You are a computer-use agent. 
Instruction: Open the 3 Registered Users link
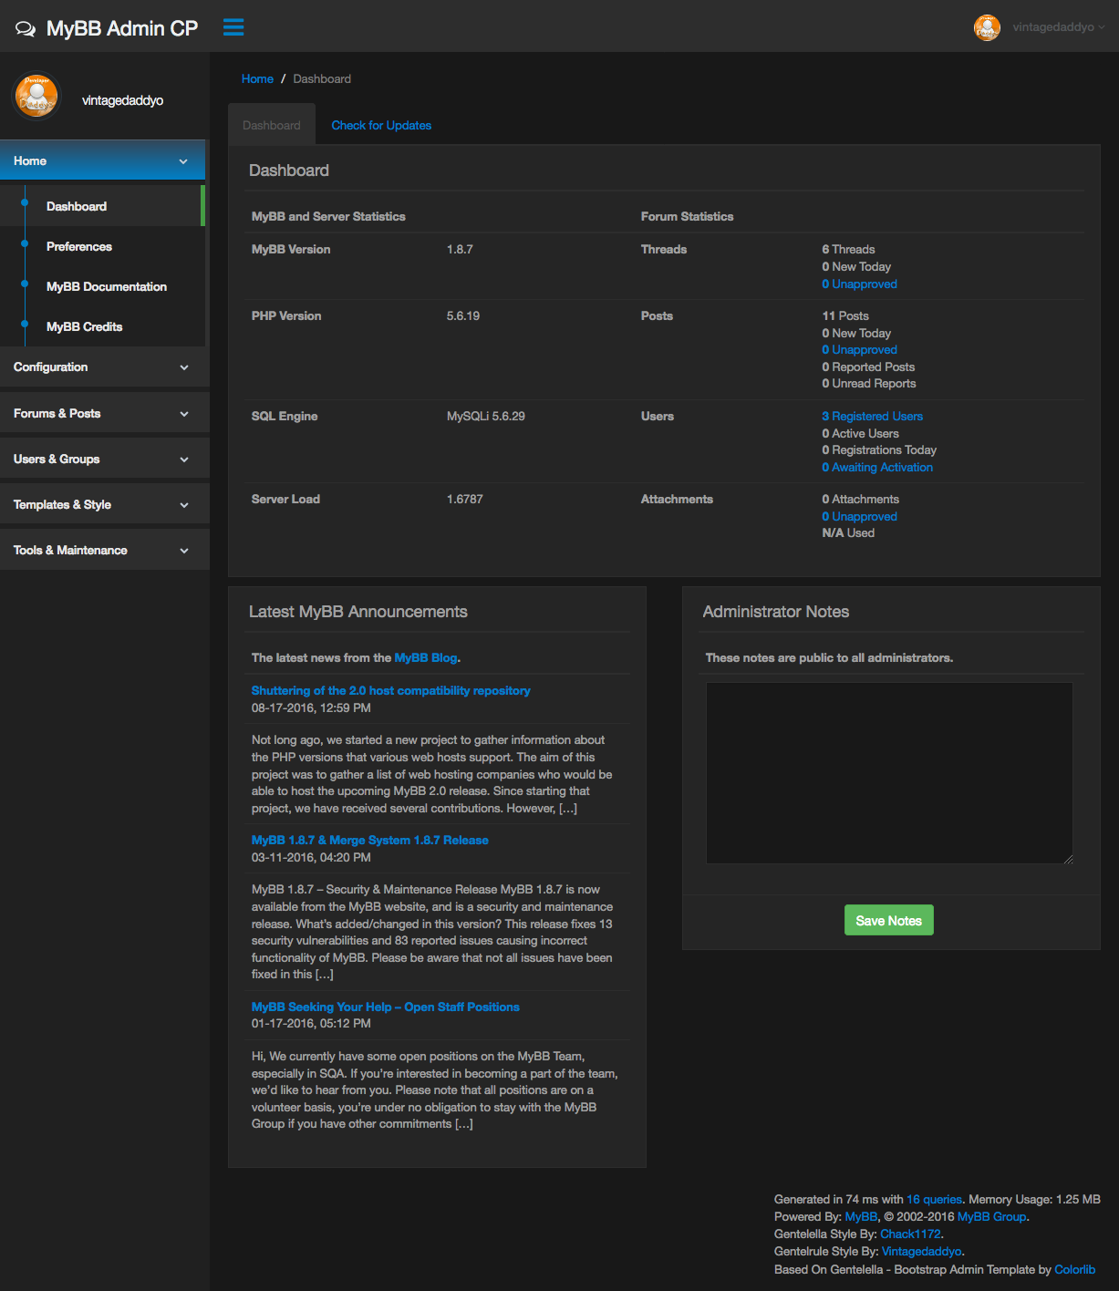873,417
